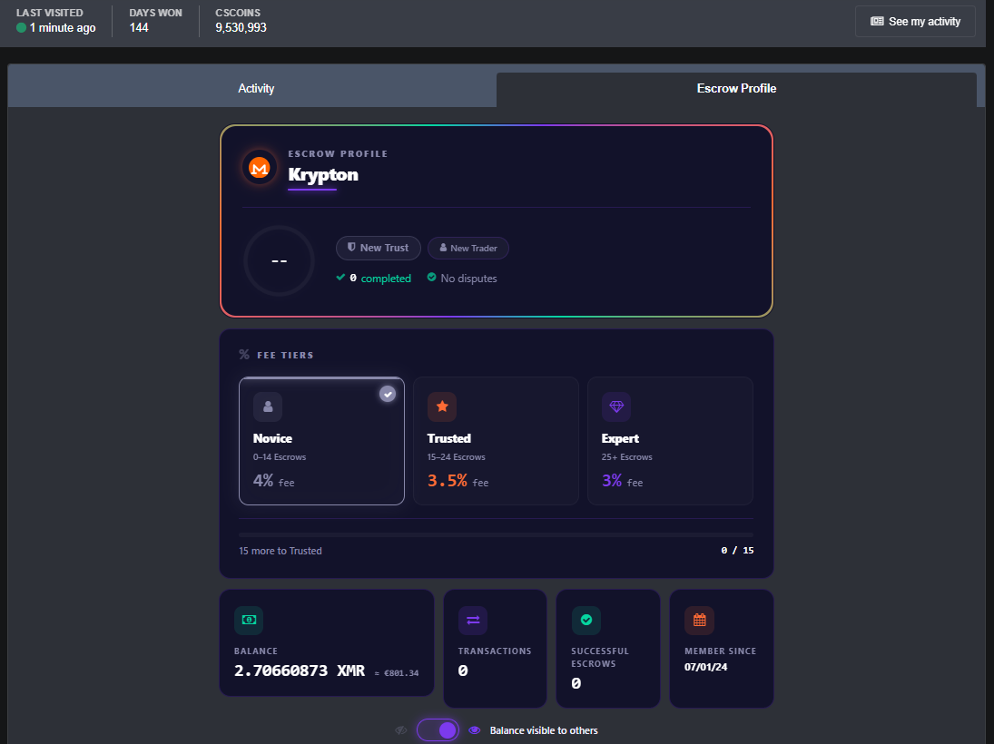Click the 4% fee text
The image size is (994, 744).
coord(274,481)
